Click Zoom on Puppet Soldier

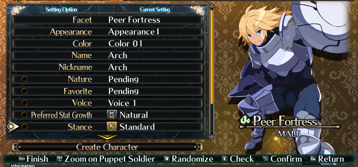click(x=110, y=159)
